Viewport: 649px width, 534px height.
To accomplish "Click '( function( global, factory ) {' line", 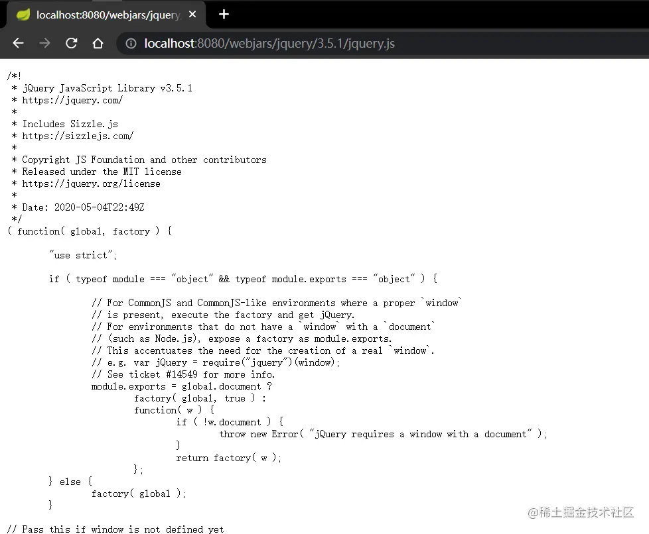I will 90,231.
